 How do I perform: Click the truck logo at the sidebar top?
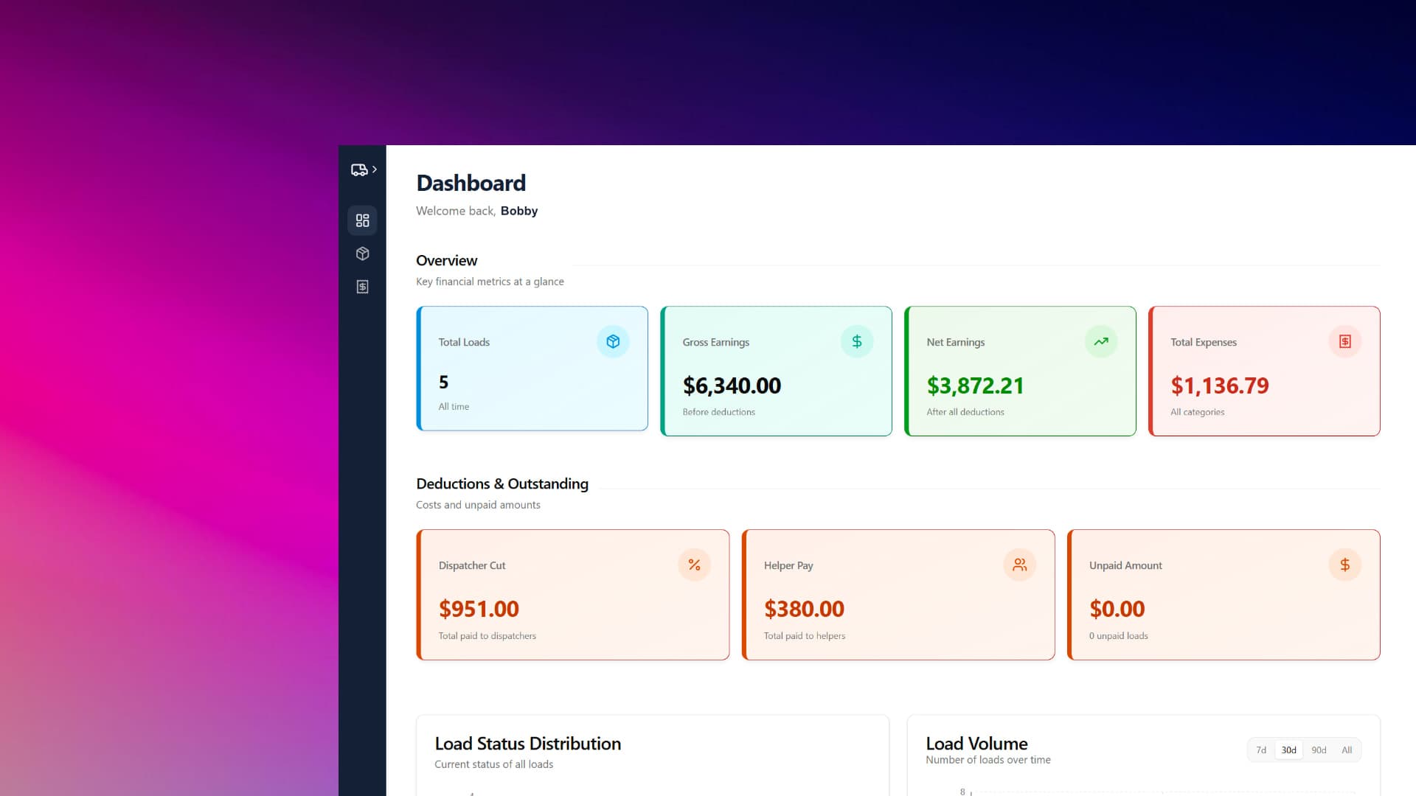pos(359,169)
